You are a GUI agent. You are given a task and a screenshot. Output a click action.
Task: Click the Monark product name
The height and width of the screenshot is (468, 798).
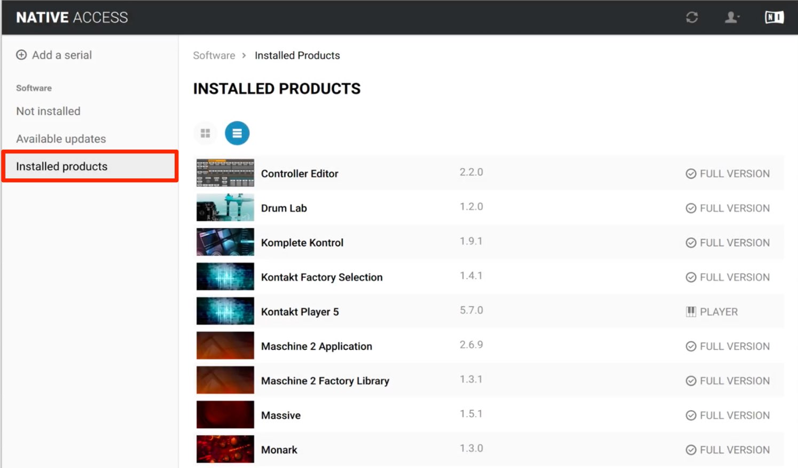pyautogui.click(x=279, y=450)
